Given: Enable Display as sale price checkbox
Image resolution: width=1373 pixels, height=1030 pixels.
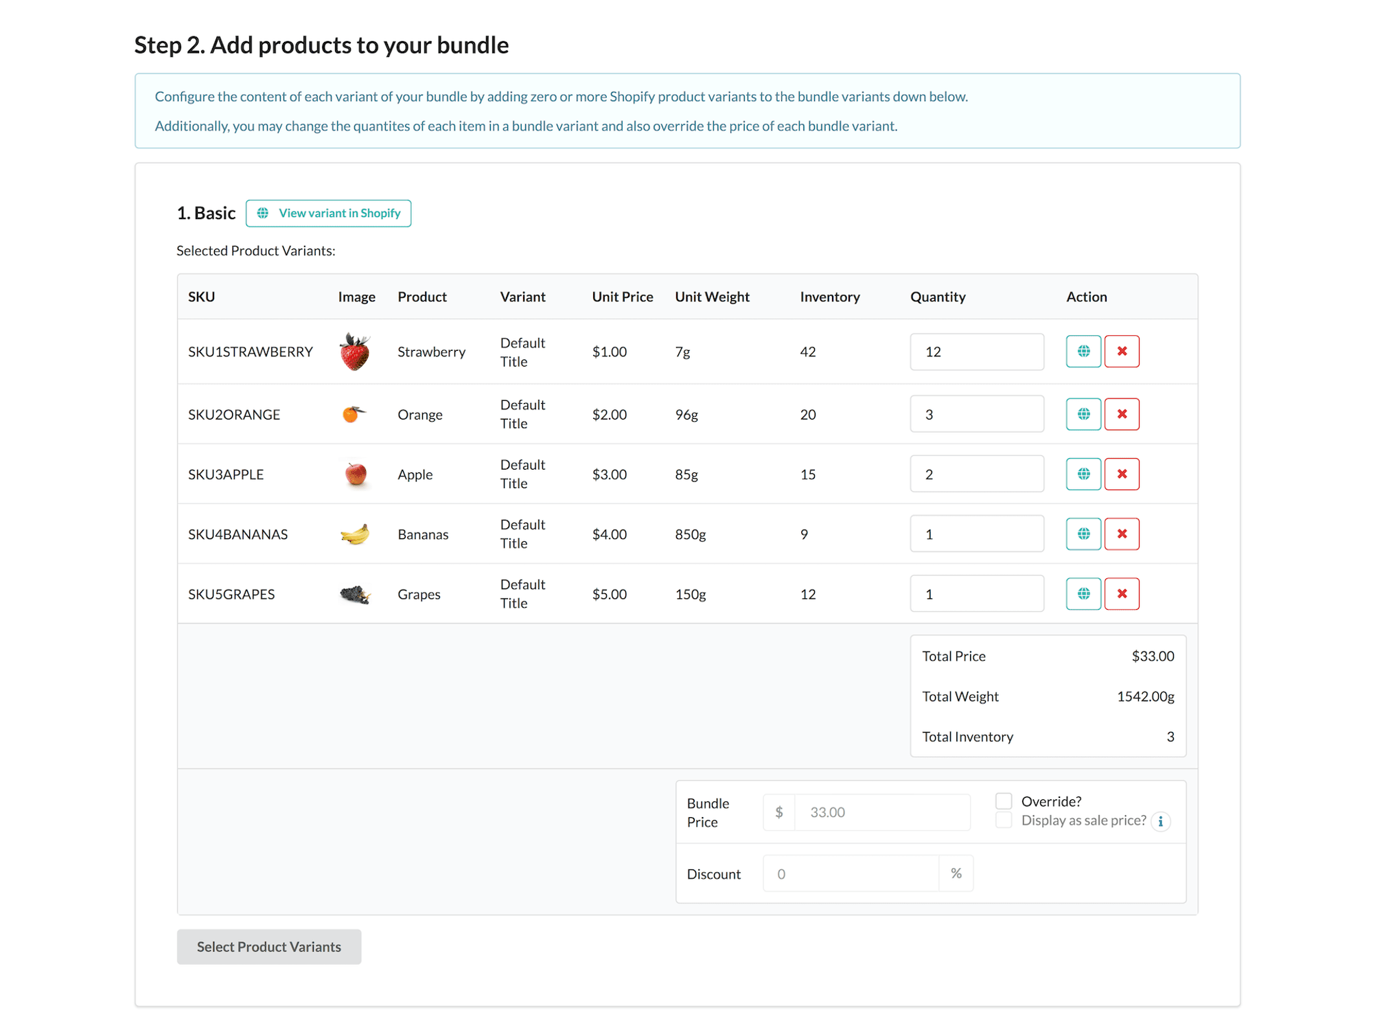Looking at the screenshot, I should [x=1003, y=820].
